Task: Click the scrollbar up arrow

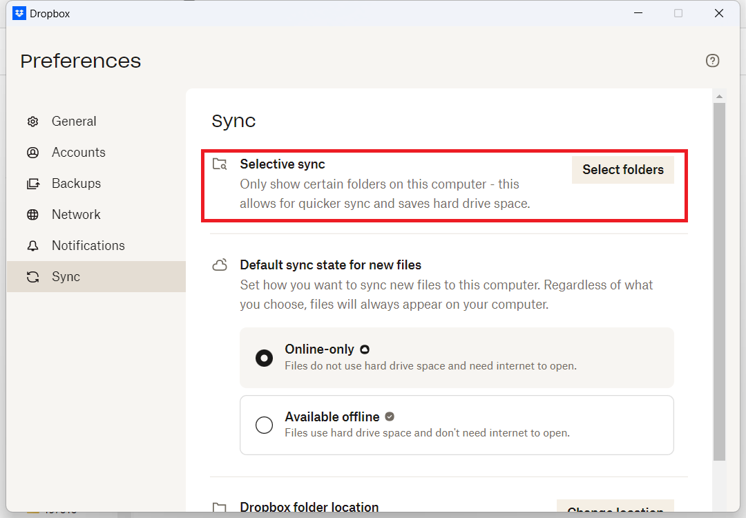Action: pos(719,97)
